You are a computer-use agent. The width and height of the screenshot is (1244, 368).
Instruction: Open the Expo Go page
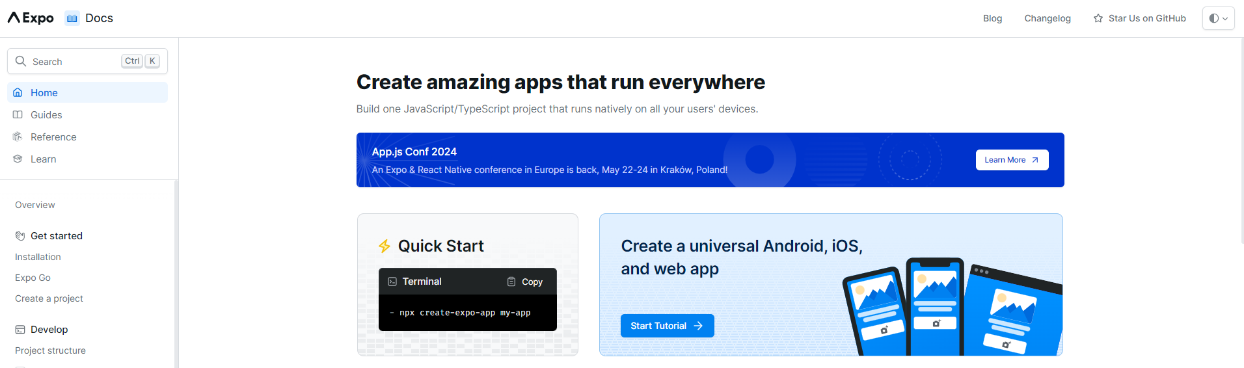tap(33, 278)
